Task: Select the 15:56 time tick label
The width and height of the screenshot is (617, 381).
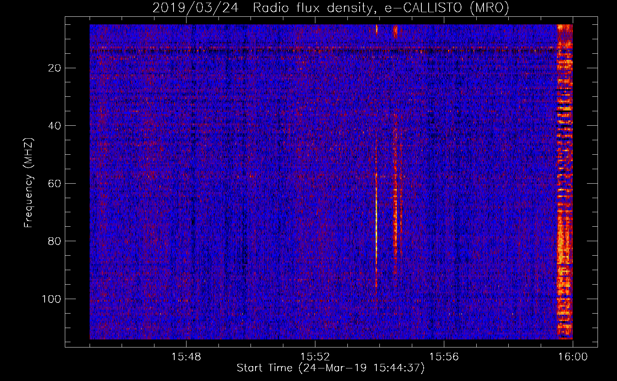Action: 444,357
